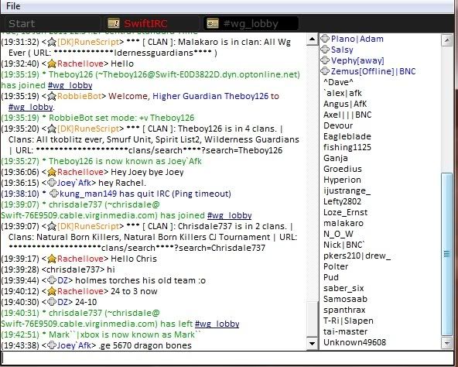Click the gold star next to Rachellove's Hello
This screenshot has height=367, width=458.
(x=52, y=63)
